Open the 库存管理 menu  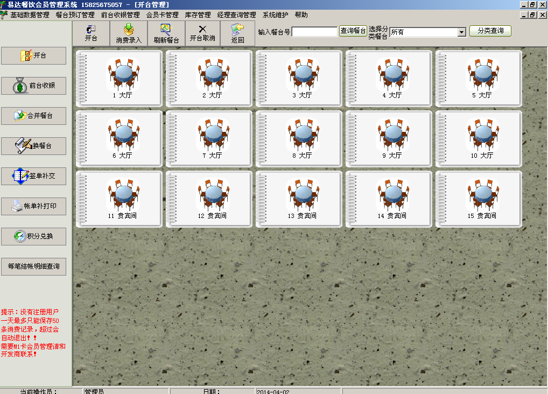click(198, 15)
